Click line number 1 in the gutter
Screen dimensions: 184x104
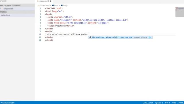pos(41,8)
